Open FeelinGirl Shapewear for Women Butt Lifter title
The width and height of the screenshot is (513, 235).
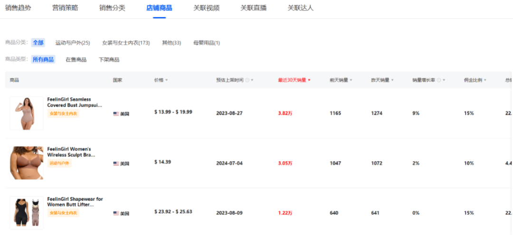tap(75, 202)
